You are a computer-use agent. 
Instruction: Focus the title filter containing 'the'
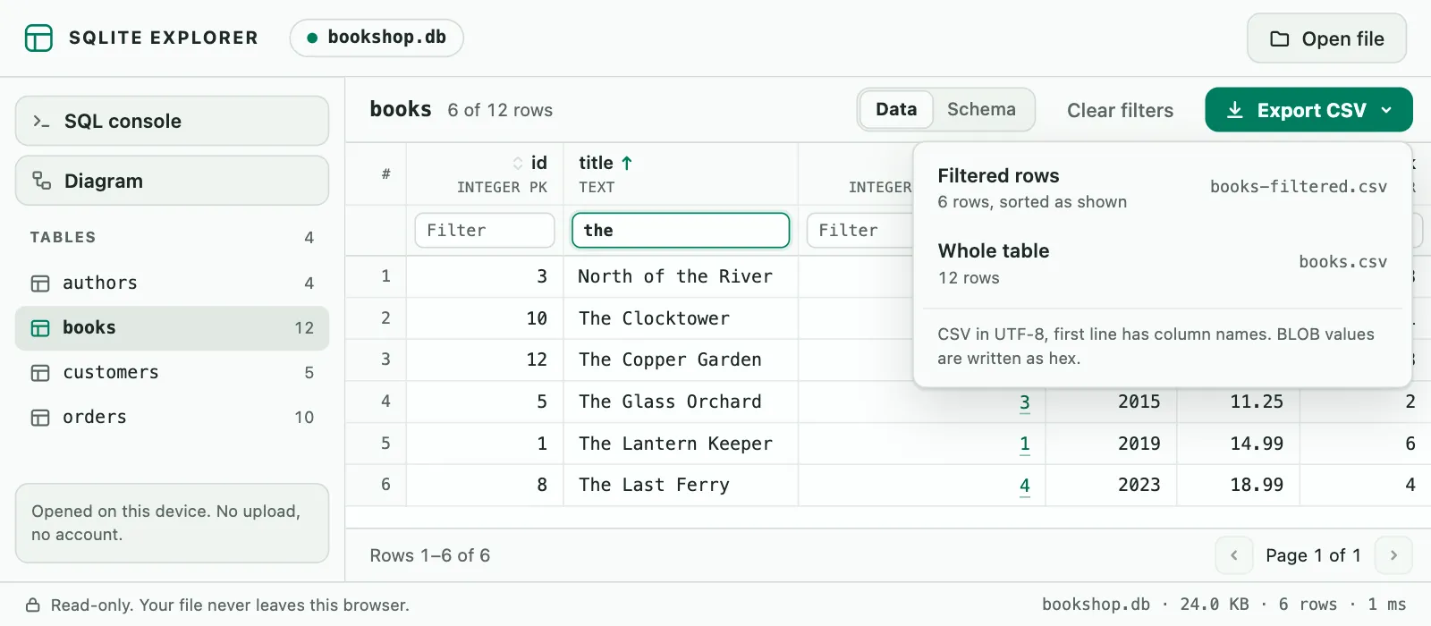click(x=681, y=230)
